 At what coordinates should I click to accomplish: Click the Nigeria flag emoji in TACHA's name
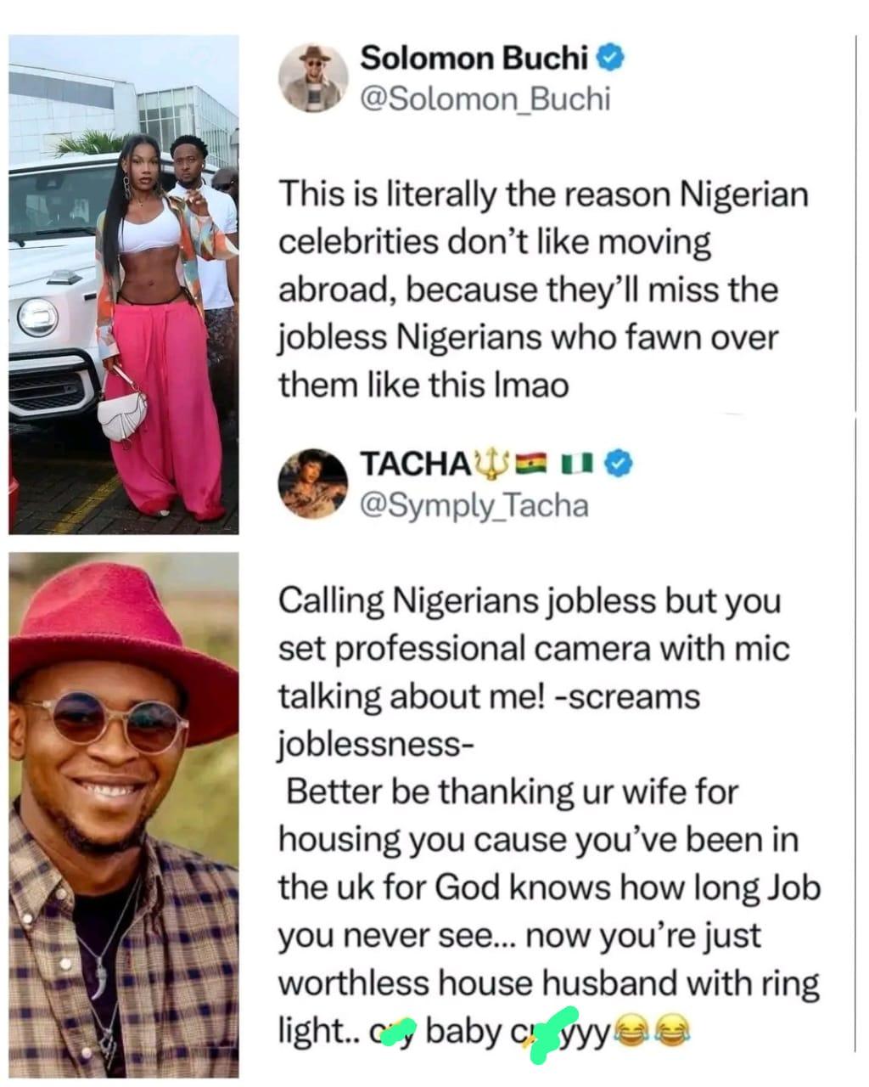coord(578,462)
